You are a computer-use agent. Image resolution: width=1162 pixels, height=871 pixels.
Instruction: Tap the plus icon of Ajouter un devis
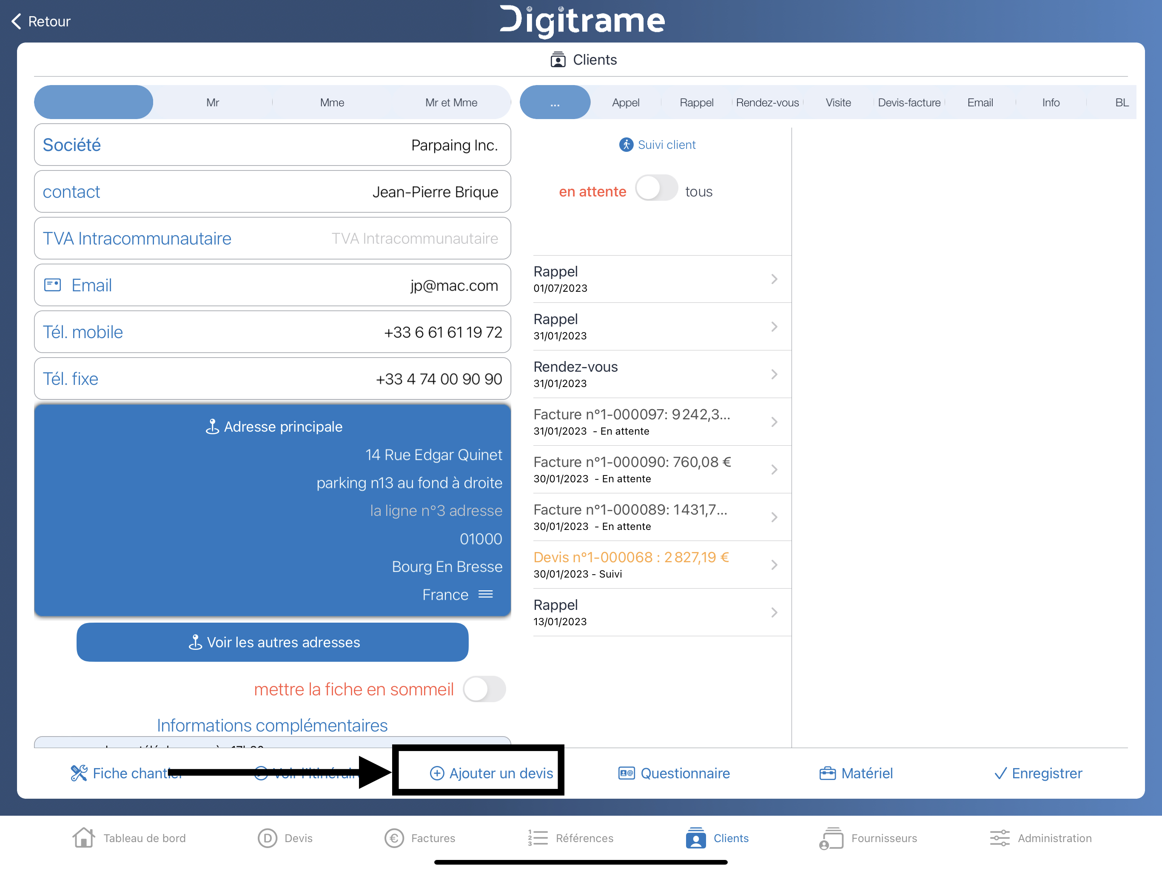coord(437,773)
